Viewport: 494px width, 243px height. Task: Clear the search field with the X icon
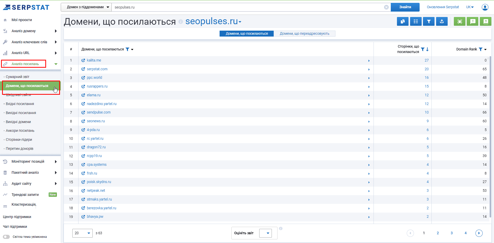(386, 7)
